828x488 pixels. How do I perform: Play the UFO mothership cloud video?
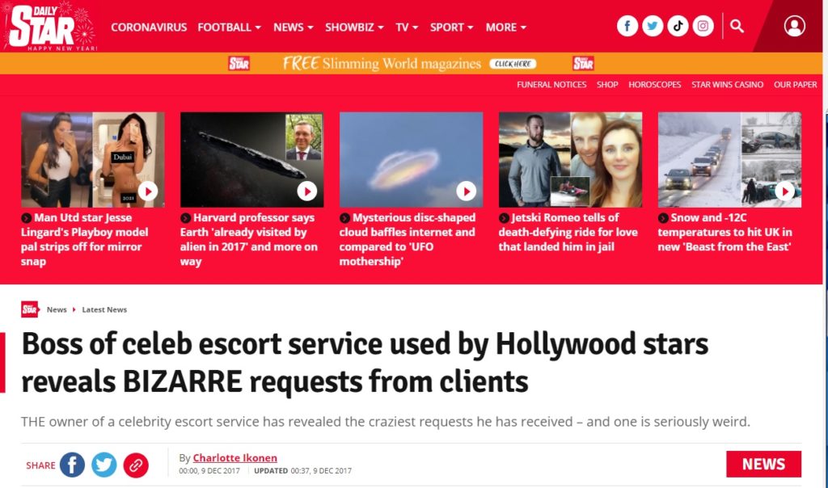coord(466,191)
